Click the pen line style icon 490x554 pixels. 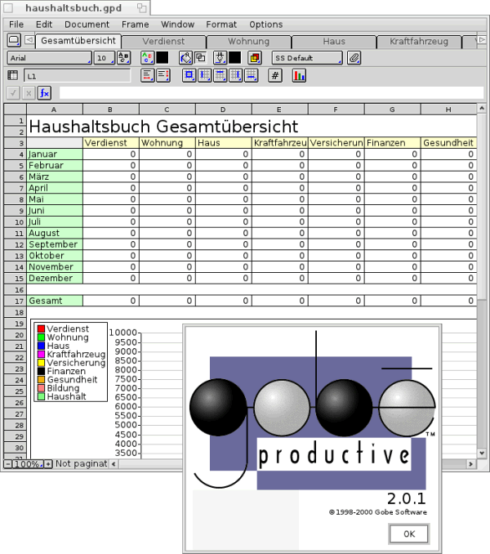coord(220,58)
